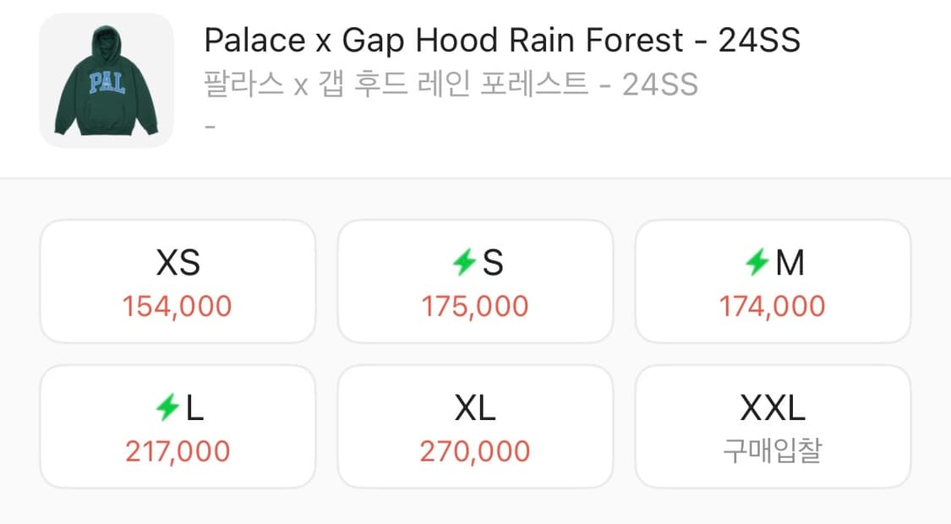Click the green lightning icon beside L
The height and width of the screenshot is (524, 951).
(x=167, y=410)
